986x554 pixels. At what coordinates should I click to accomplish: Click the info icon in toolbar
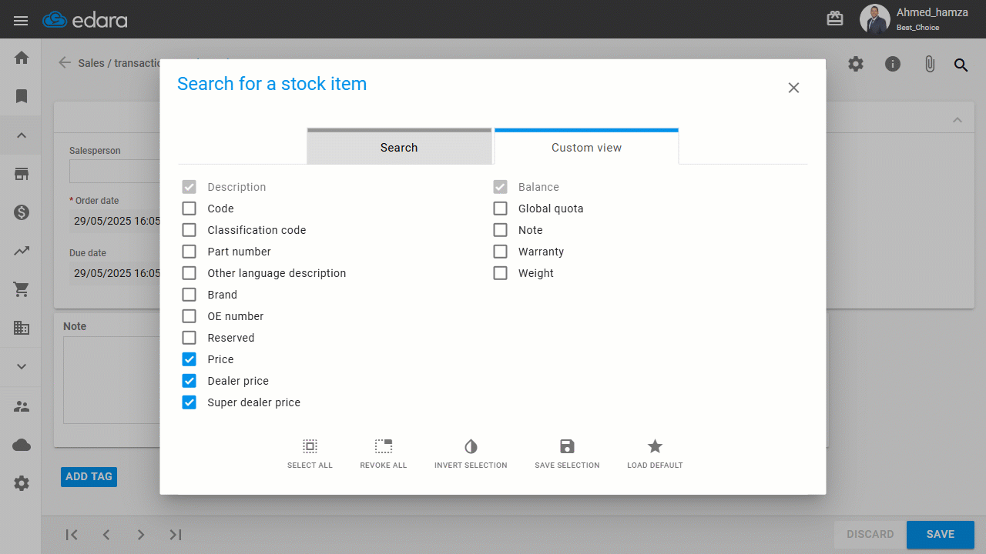pyautogui.click(x=893, y=64)
